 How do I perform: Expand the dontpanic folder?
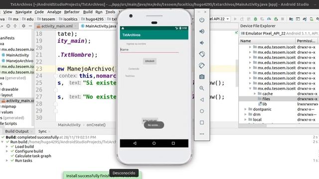[245, 109]
